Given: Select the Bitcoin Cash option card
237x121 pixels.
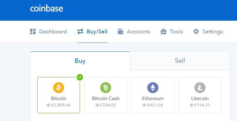Looking at the screenshot, I should tap(106, 95).
